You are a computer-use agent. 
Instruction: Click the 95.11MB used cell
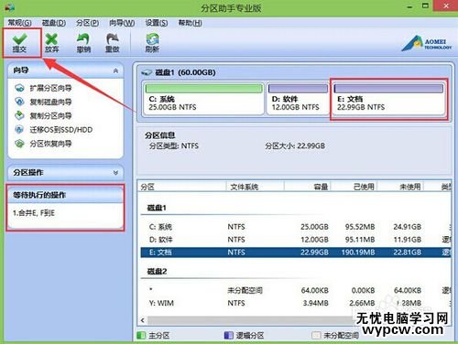click(x=360, y=240)
